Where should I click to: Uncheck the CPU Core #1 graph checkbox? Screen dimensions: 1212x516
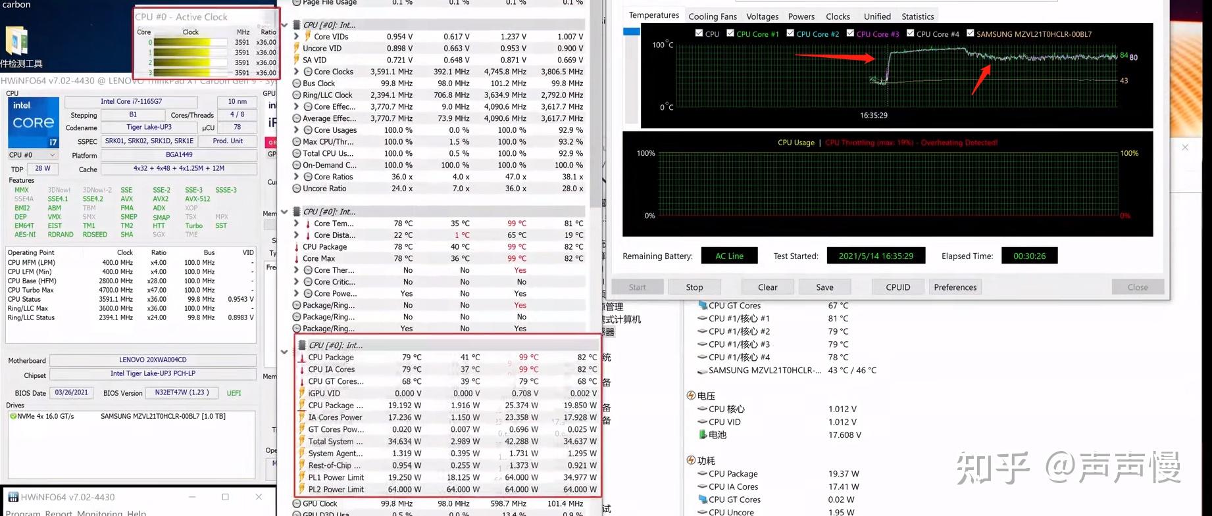[x=730, y=33]
